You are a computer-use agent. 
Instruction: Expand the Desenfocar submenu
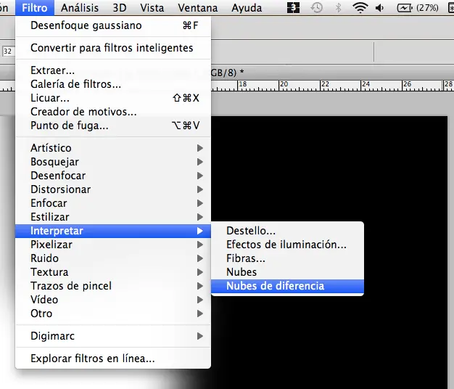113,176
